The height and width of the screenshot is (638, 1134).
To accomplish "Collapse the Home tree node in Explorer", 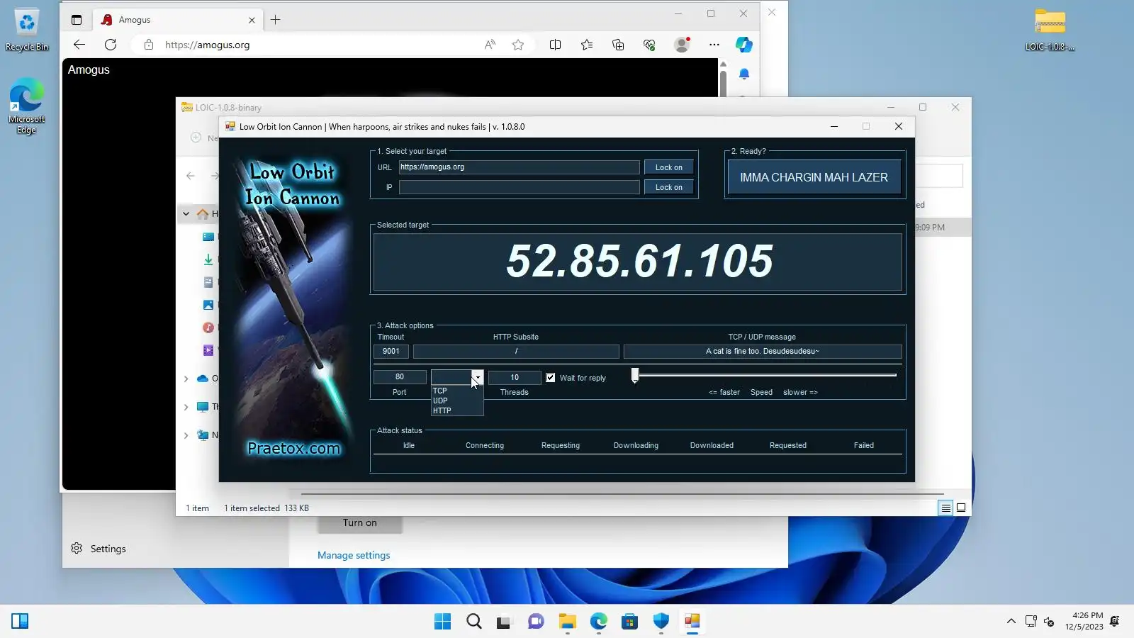I will pos(186,213).
